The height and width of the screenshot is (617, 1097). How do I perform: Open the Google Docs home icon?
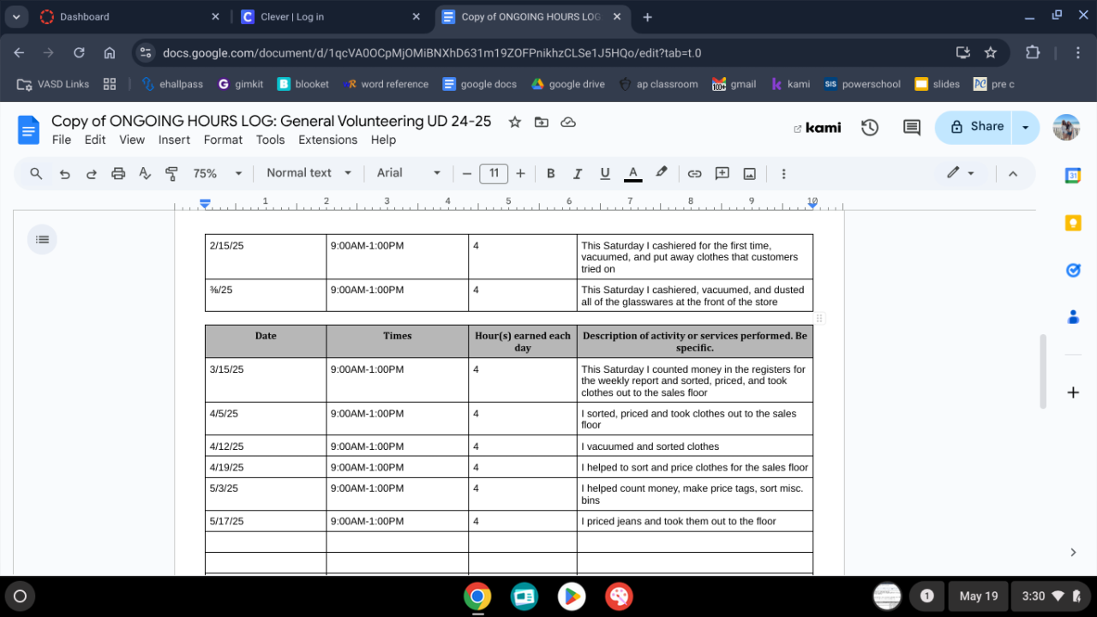(29, 131)
